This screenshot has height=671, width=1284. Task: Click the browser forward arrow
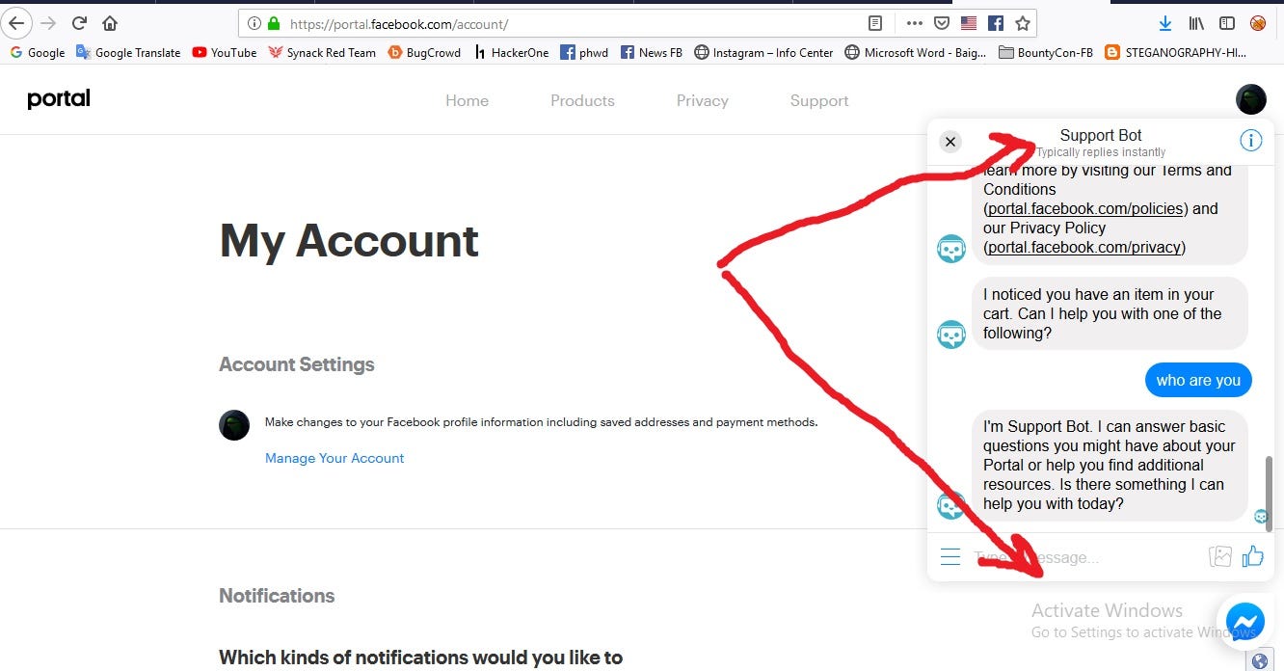point(48,23)
